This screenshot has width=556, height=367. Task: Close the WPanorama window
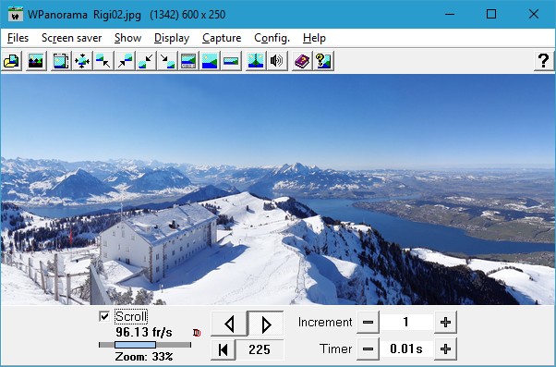tap(534, 14)
